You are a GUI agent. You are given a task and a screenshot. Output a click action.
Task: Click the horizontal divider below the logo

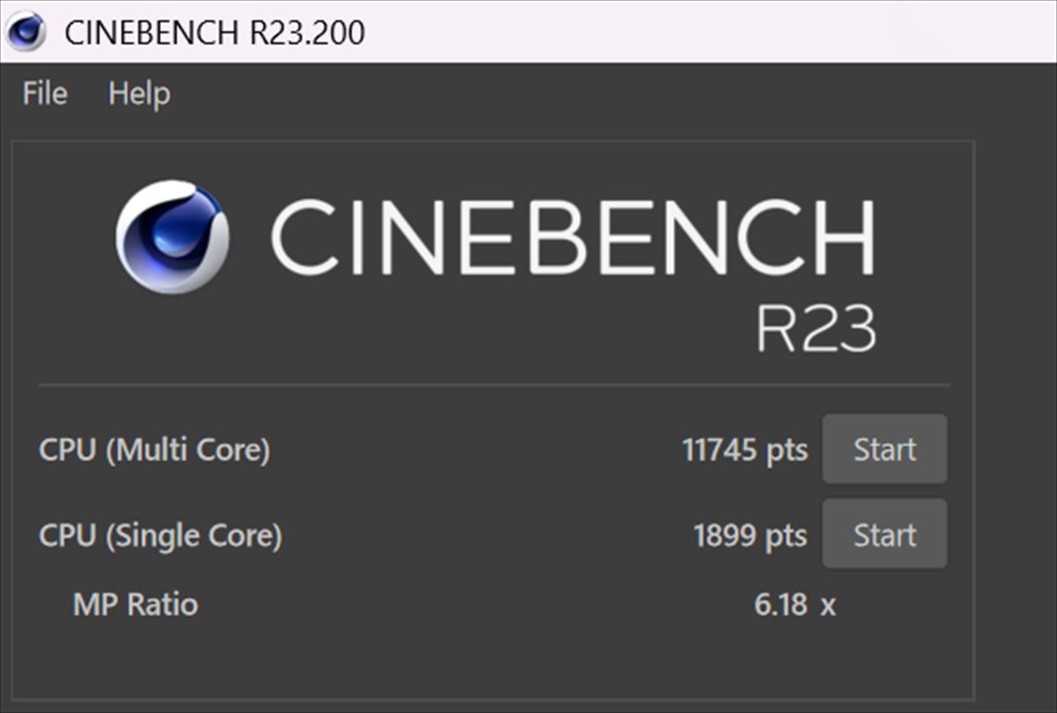tap(493, 385)
